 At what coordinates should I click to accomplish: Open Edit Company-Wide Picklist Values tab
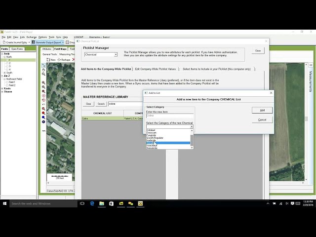pos(156,69)
